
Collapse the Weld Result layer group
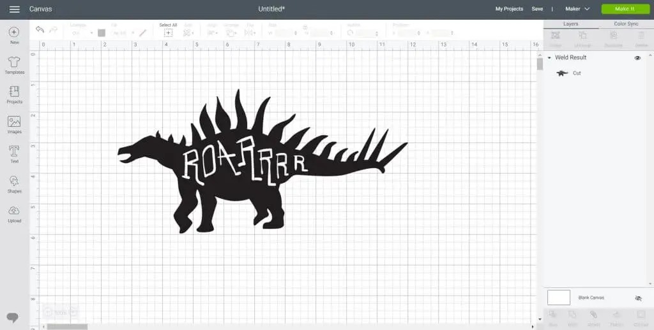click(x=549, y=58)
